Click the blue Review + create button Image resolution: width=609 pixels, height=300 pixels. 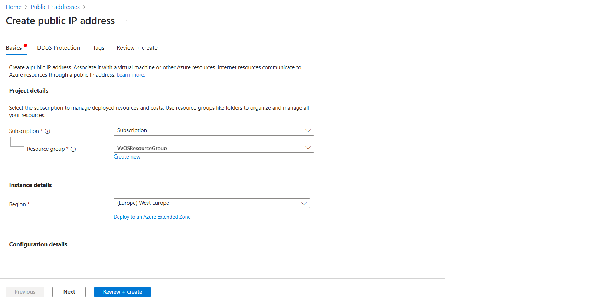point(122,292)
